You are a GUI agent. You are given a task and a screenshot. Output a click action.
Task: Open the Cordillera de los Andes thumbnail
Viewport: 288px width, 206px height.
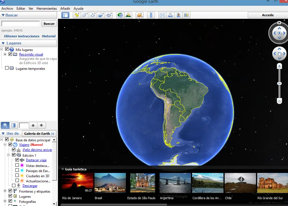pyautogui.click(x=208, y=183)
